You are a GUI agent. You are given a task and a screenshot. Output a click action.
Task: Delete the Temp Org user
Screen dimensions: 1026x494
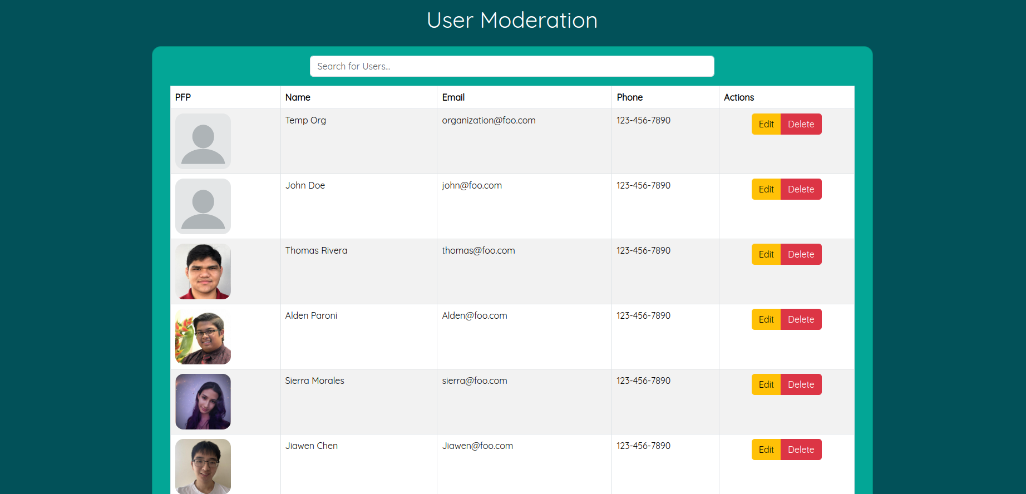(801, 124)
